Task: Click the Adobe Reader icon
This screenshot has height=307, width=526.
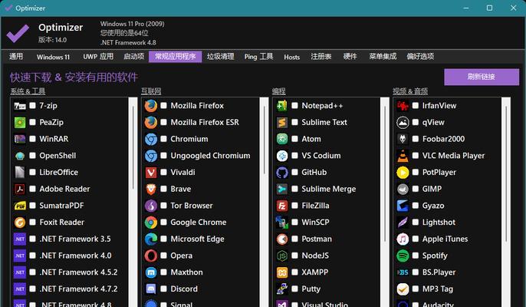Action: (20, 189)
